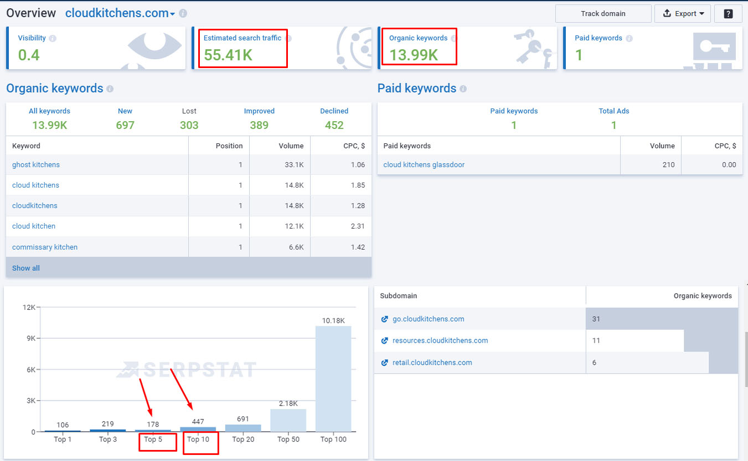Open the Export dropdown menu
The height and width of the screenshot is (461, 748).
tap(683, 13)
